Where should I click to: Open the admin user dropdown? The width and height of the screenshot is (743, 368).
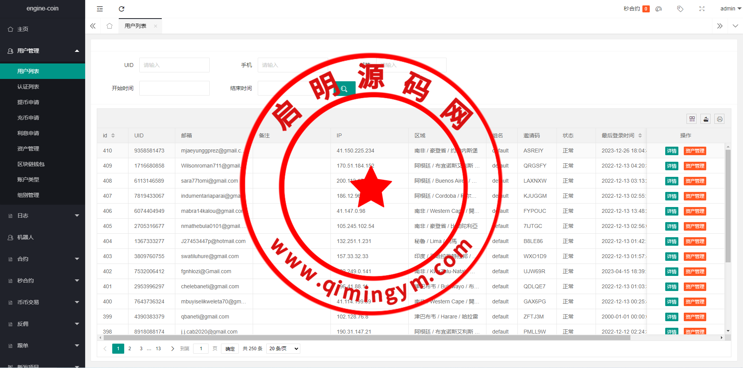click(x=730, y=9)
